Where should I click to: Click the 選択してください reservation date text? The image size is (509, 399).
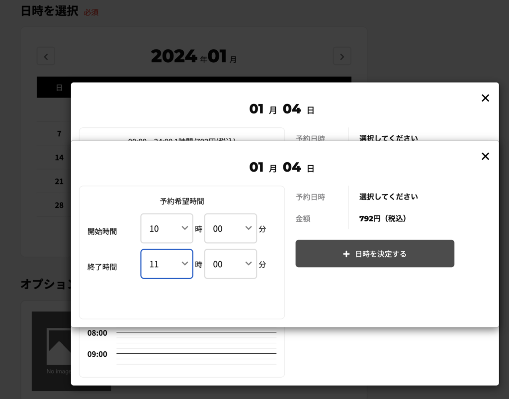tap(388, 197)
